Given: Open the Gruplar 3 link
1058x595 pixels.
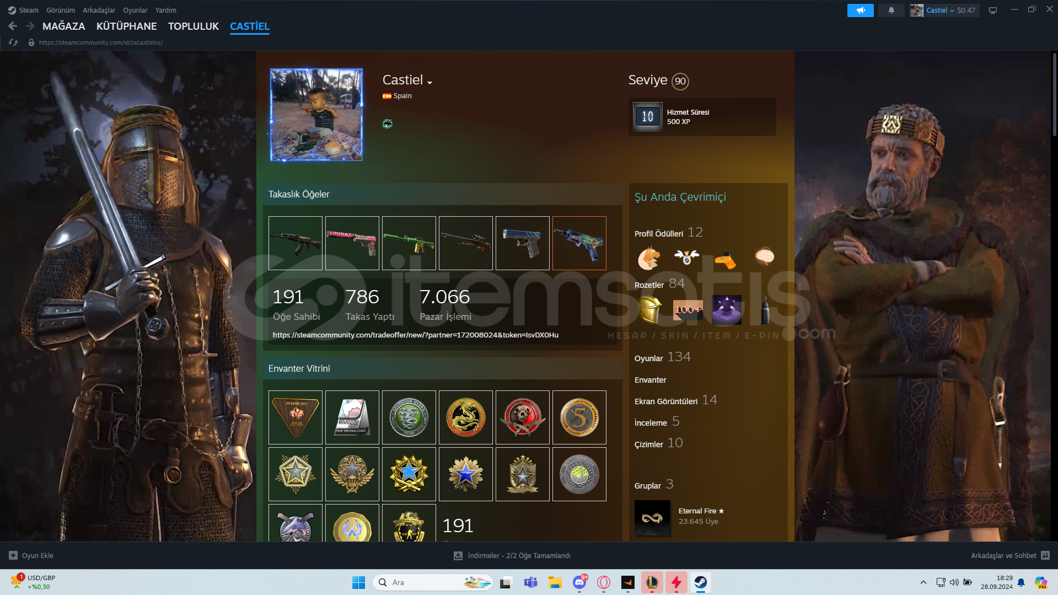Looking at the screenshot, I should coord(654,485).
